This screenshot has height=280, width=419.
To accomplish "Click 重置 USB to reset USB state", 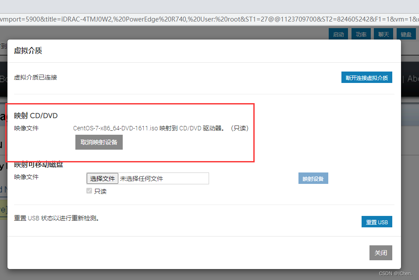I will click(376, 222).
